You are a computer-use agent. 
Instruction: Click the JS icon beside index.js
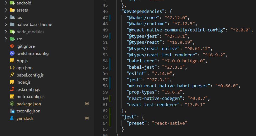pyautogui.click(x=12, y=82)
